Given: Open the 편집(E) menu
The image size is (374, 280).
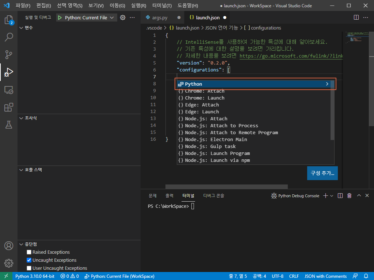Looking at the screenshot, I should (44, 5).
